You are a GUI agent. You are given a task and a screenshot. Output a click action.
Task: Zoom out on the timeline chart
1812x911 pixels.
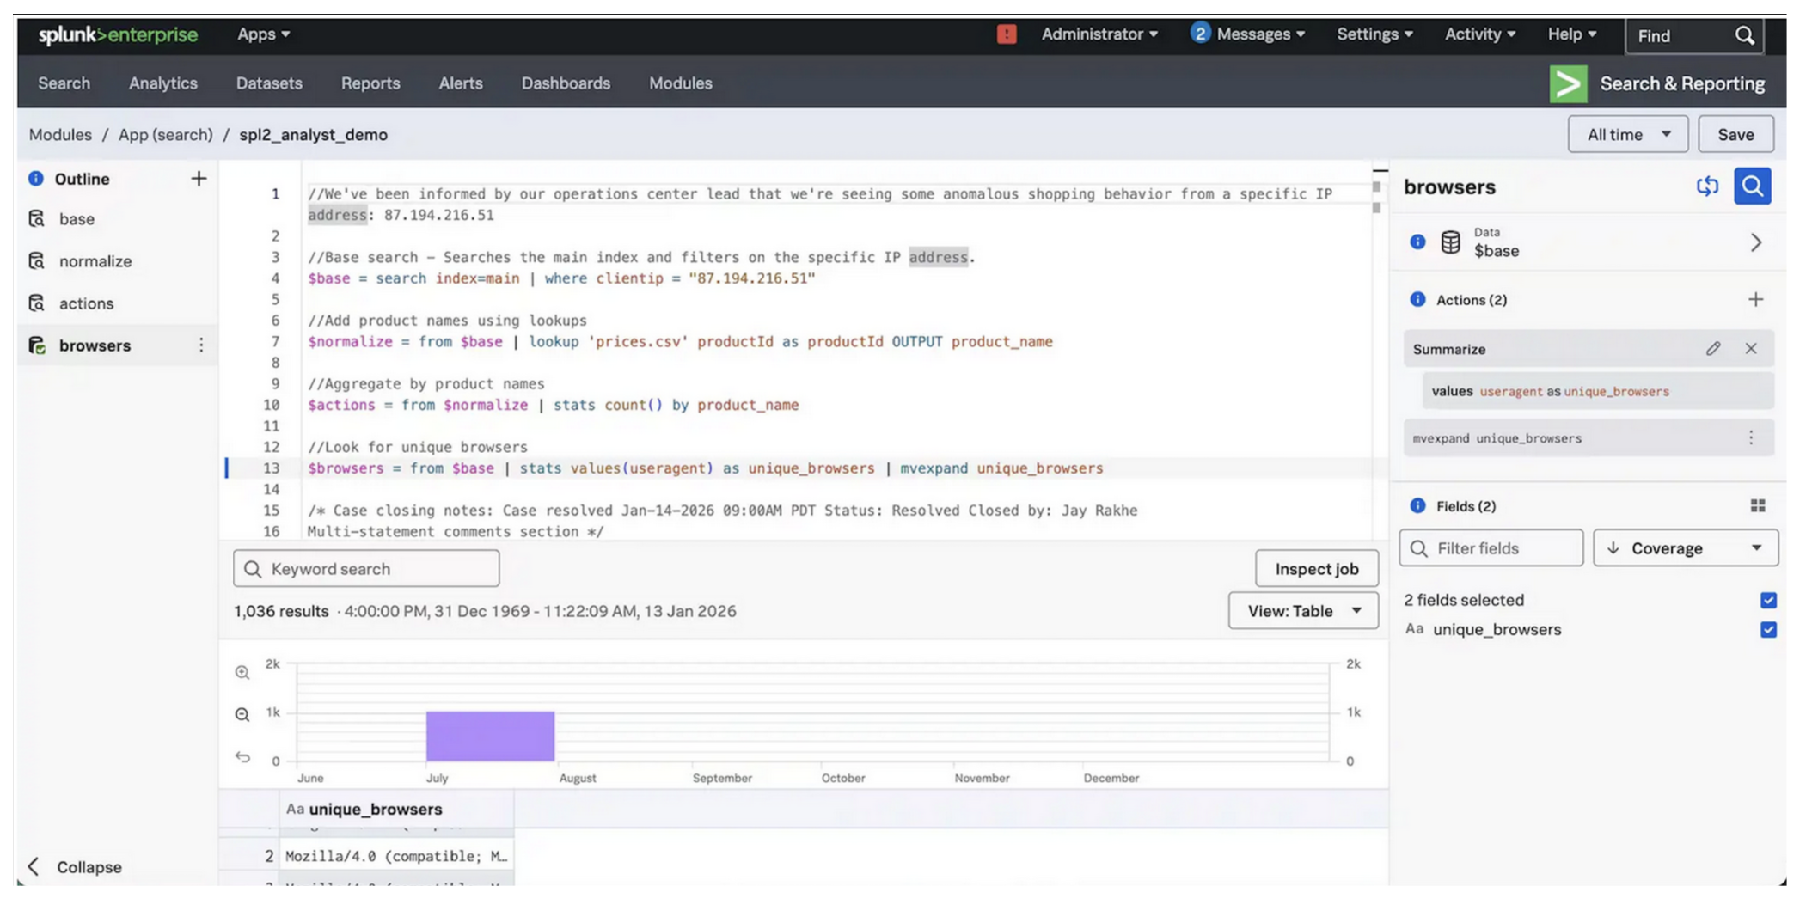[x=242, y=714]
